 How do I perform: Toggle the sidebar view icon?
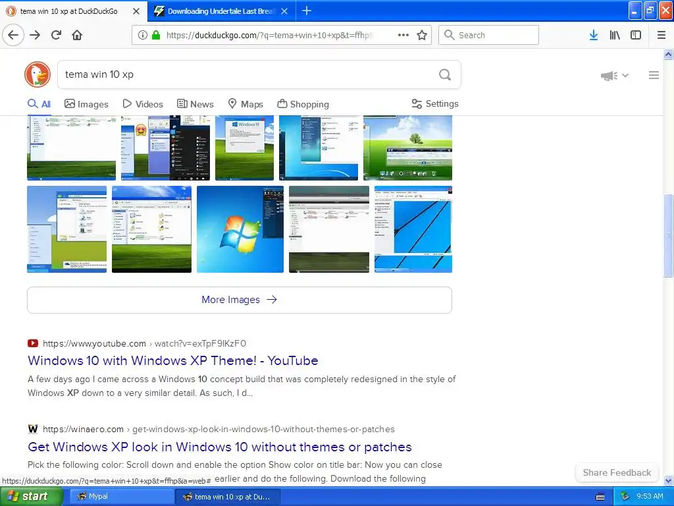[636, 35]
